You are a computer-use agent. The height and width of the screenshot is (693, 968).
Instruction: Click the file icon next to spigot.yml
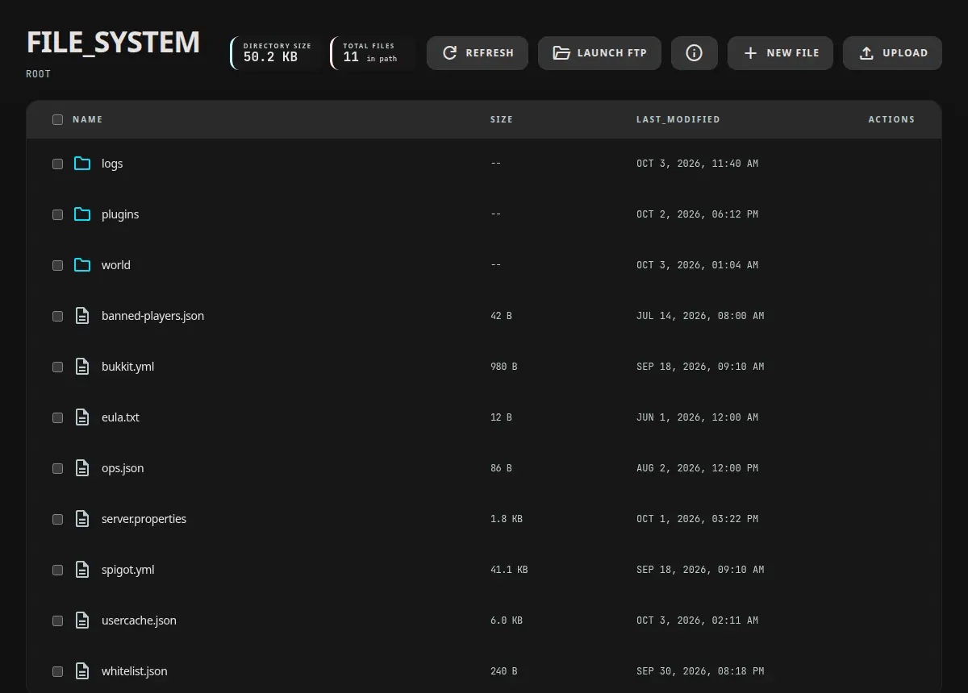(x=82, y=570)
